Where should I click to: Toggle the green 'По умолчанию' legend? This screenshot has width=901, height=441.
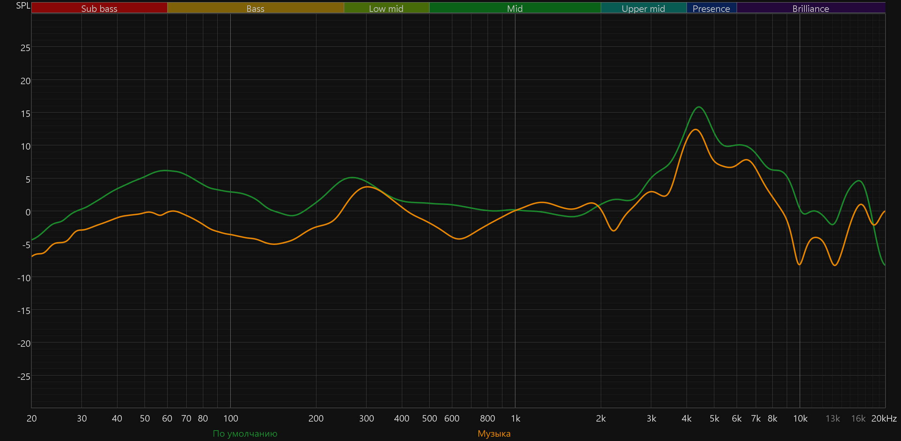click(x=245, y=433)
